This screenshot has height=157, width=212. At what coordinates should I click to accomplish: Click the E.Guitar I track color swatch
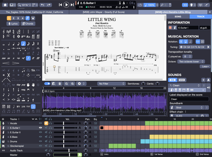point(170,28)
